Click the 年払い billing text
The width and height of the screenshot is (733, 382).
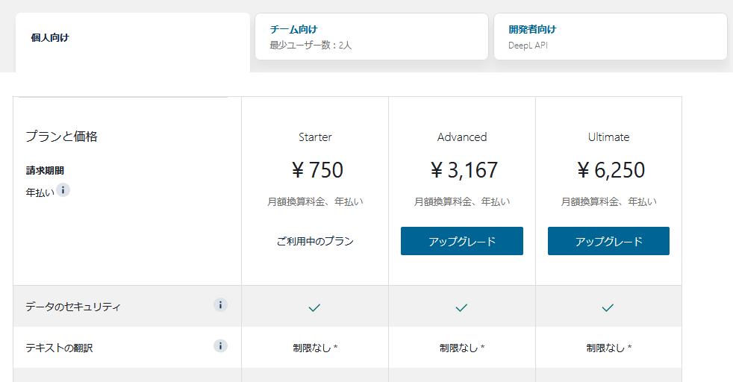40,193
